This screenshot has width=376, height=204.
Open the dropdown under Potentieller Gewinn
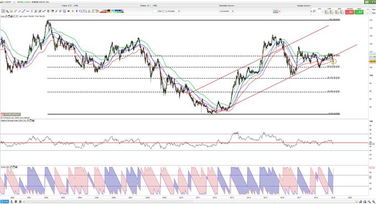(x=226, y=11)
